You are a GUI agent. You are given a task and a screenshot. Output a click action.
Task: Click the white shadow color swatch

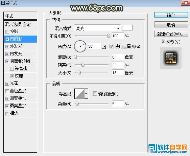[127, 28]
